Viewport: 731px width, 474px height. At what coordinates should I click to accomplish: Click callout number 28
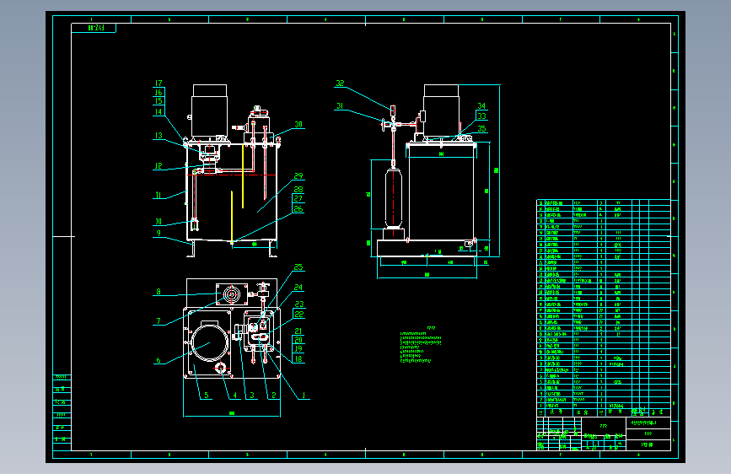(x=298, y=190)
